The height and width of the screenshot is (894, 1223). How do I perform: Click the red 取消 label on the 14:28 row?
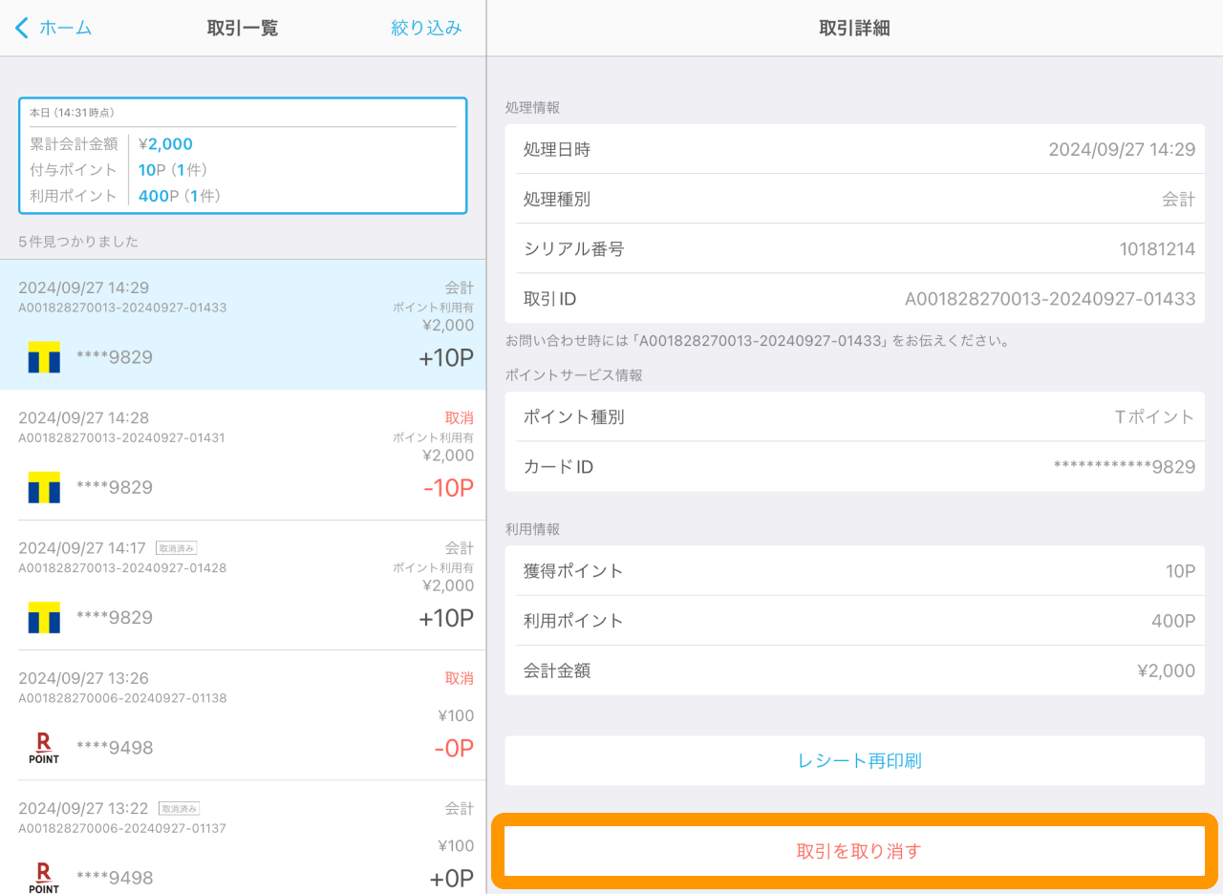tap(460, 417)
